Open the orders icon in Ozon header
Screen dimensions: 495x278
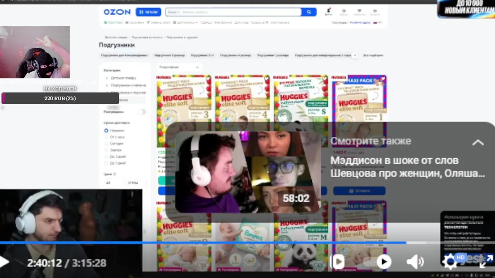(344, 12)
